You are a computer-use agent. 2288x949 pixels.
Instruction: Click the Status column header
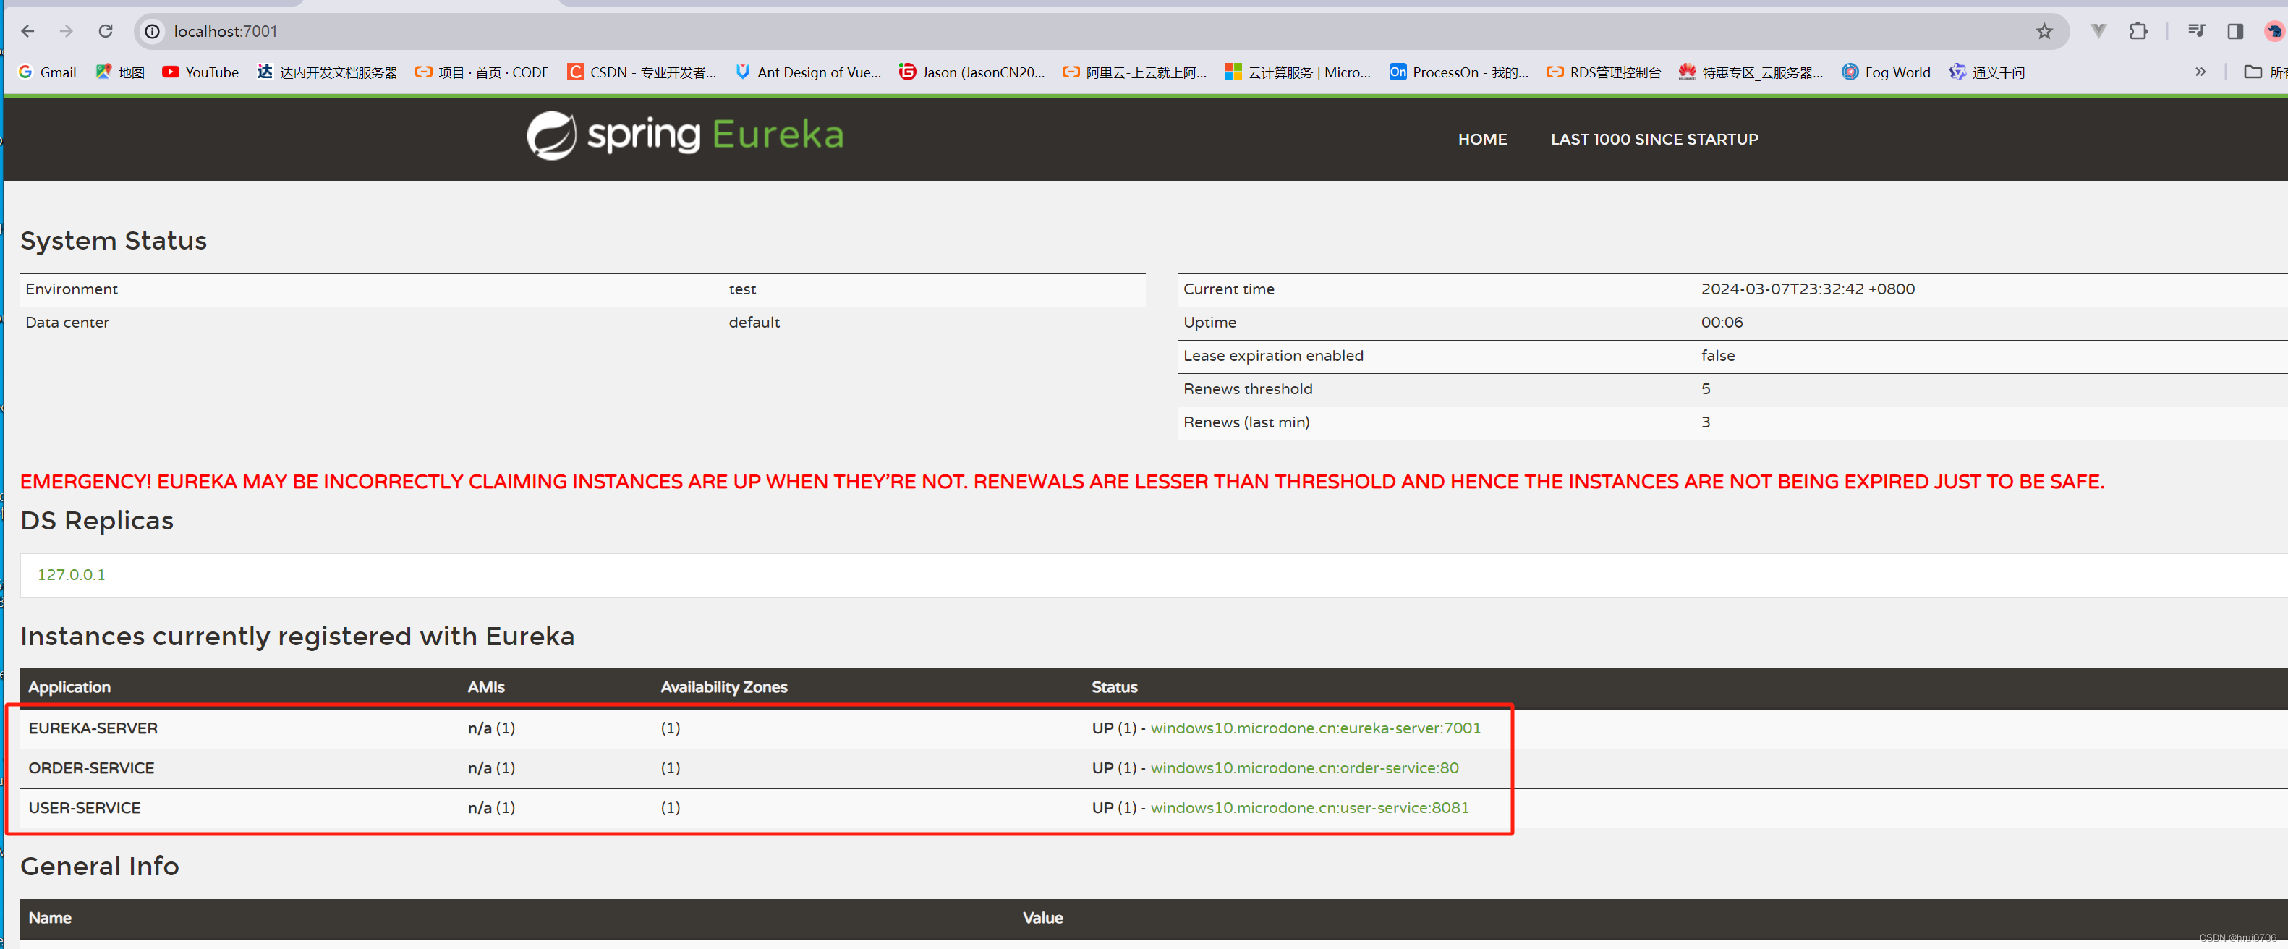click(1114, 687)
